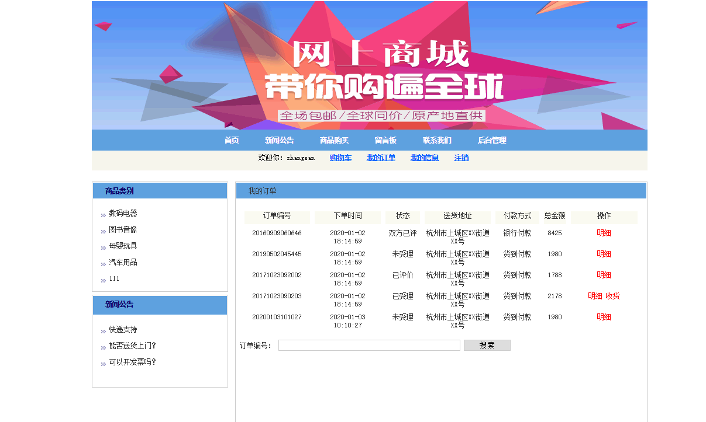Click order number 20160909060646
706x422 pixels.
277,233
